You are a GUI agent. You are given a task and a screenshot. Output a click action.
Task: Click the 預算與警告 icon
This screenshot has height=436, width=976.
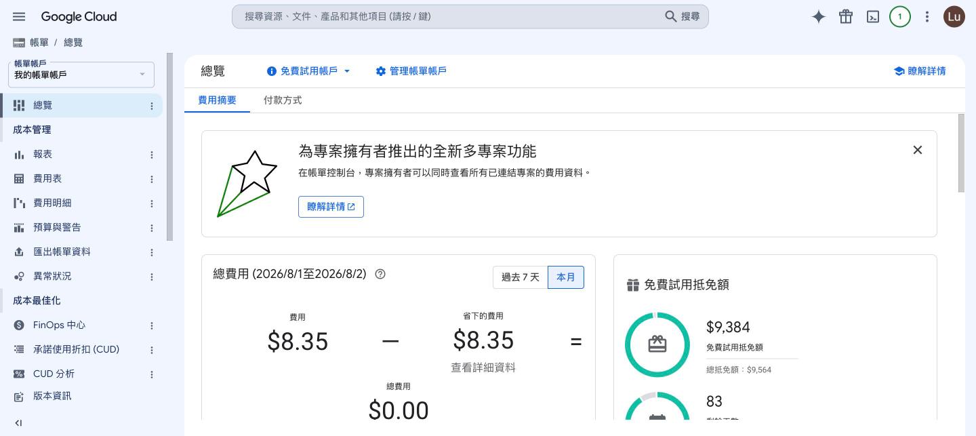19,228
